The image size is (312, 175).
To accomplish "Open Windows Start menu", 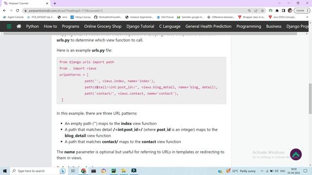I will tap(5, 171).
